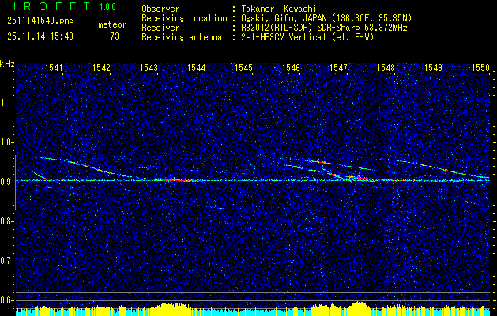Click the Observer label

160,9
